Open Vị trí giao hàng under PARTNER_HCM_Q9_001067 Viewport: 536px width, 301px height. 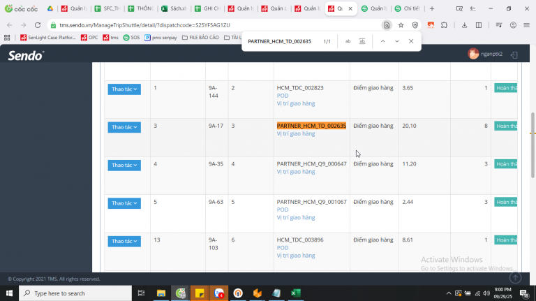[296, 217]
